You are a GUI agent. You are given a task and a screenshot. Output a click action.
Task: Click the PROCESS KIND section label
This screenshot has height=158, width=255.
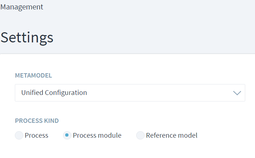click(37, 121)
